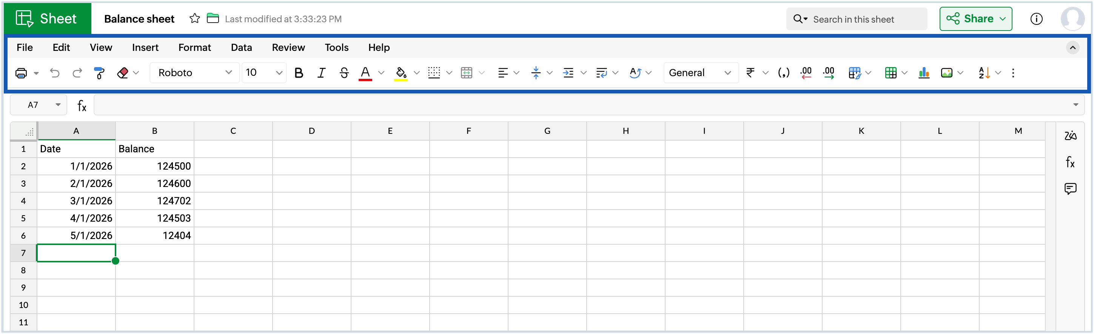
Task: Click the sort icon
Action: point(984,73)
